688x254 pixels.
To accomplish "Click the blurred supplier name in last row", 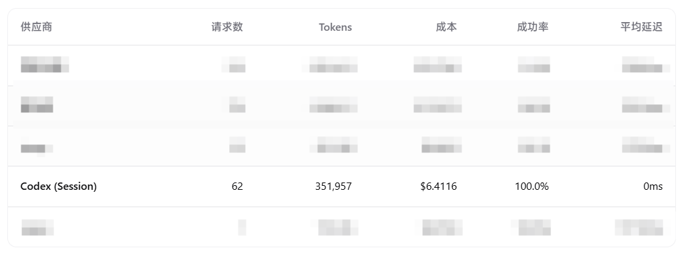I will coord(37,228).
